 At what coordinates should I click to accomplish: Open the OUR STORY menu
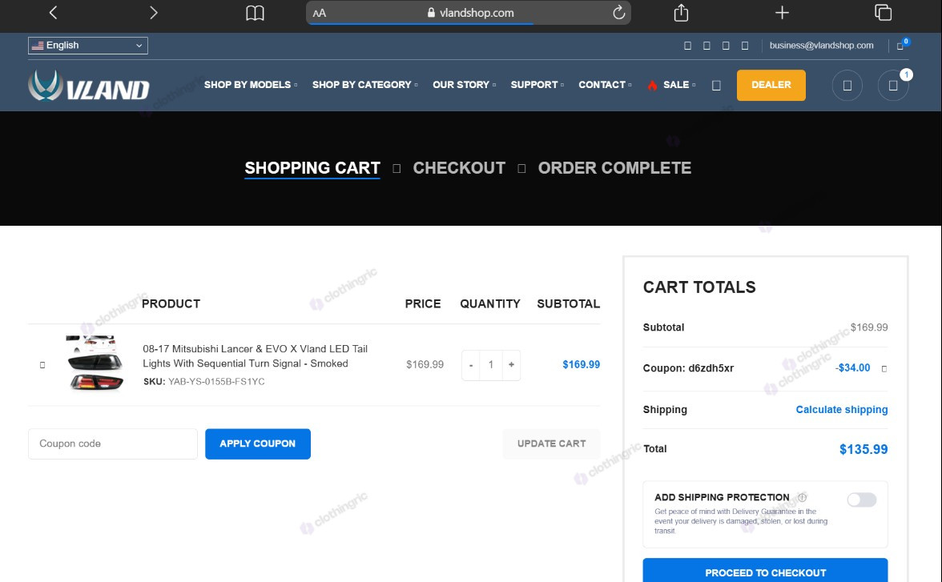(x=465, y=85)
